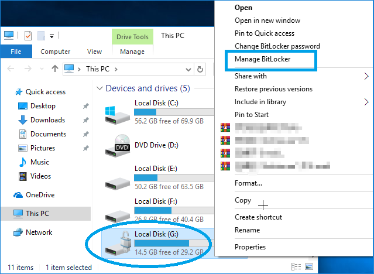374x274 pixels.
Task: Click the Local Disk (C:) usage bar
Action: (x=174, y=112)
